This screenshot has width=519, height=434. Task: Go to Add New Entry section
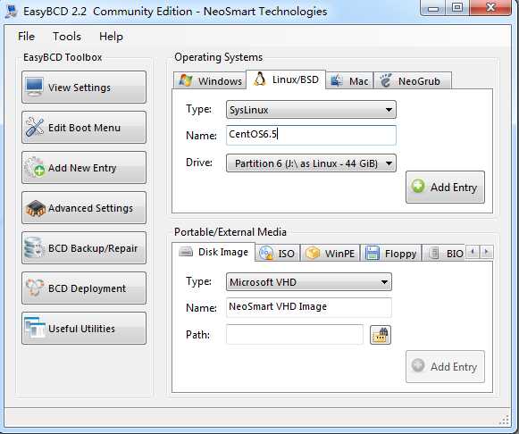click(x=84, y=168)
